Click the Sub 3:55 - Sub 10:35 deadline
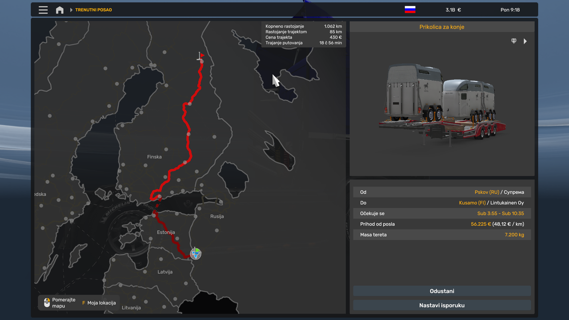Viewport: 569px width, 320px height. point(501,214)
